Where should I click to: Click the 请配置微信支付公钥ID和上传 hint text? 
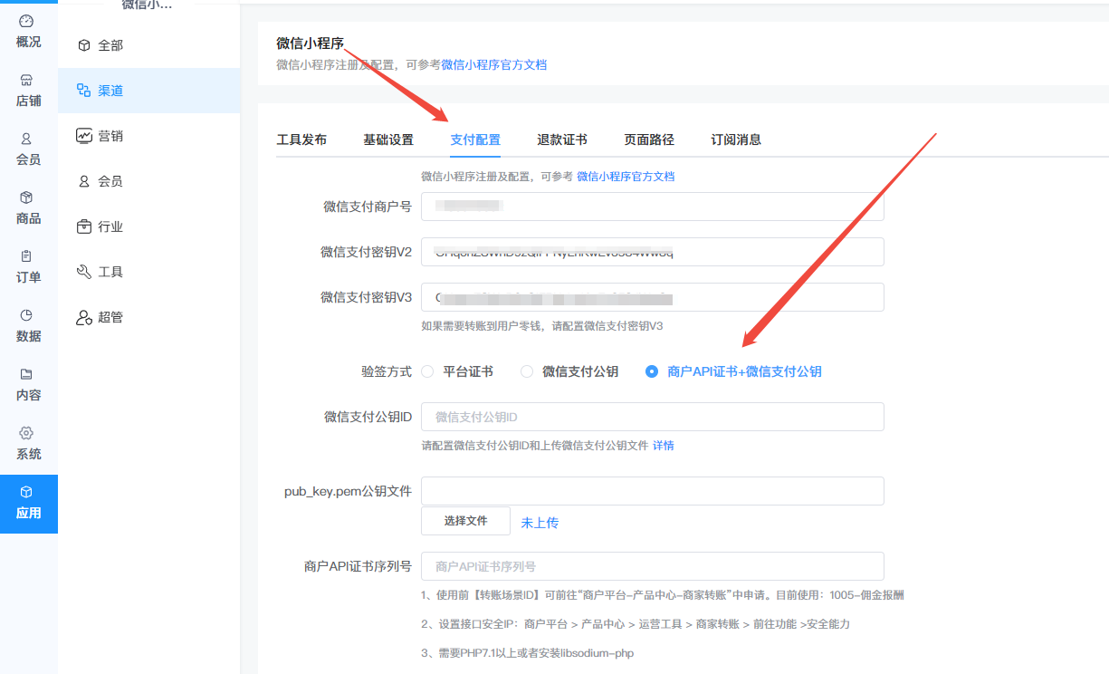pyautogui.click(x=535, y=446)
